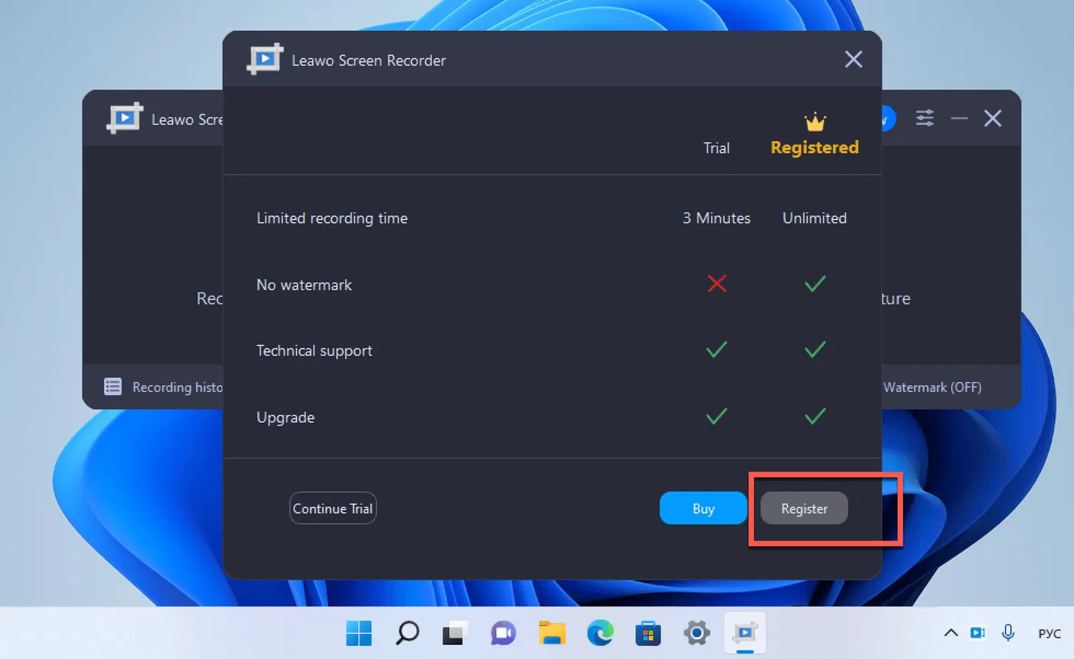
Task: Click the Leawo logo in the background window
Action: click(125, 118)
